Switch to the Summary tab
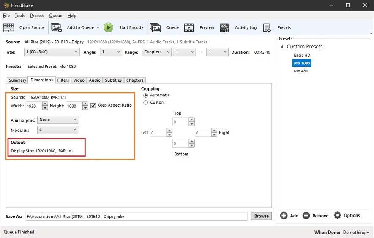 [17, 80]
